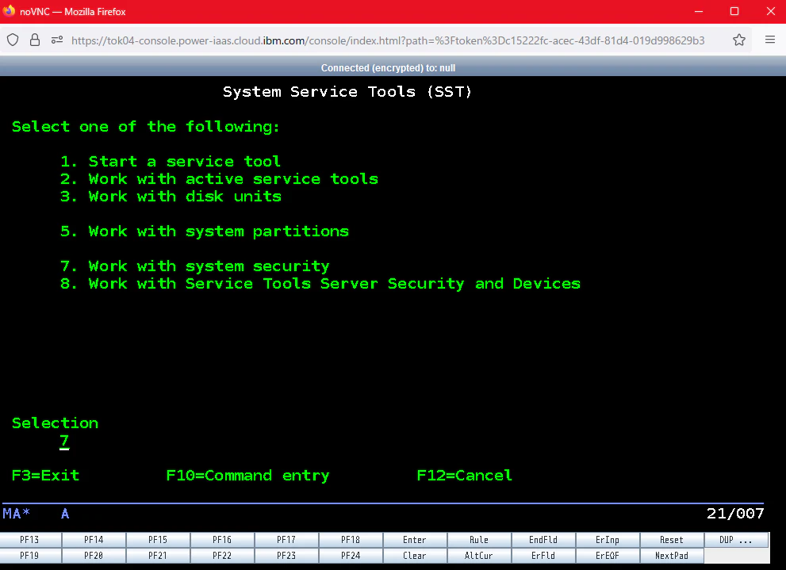Click the F10=Command entry label
This screenshot has width=786, height=570.
(x=247, y=476)
